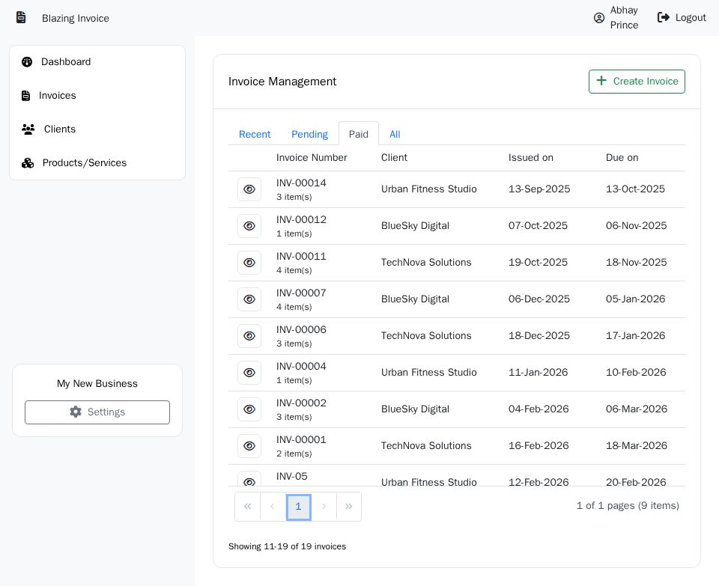This screenshot has height=586, width=719.
Task: Switch to the Pending tab
Action: (x=309, y=134)
